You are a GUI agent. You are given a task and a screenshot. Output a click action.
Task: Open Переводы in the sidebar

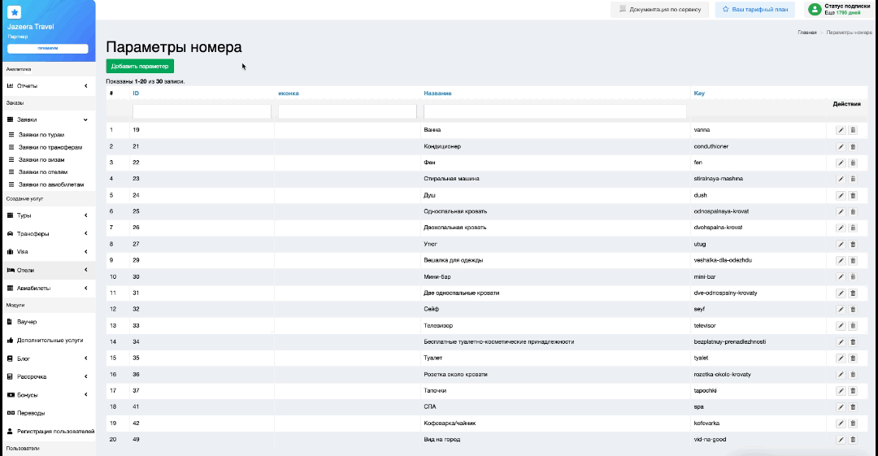tap(30, 413)
